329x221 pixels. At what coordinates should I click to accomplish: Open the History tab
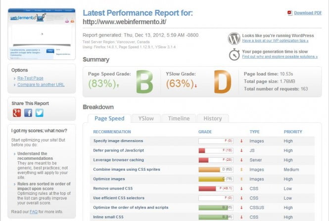coord(213,118)
